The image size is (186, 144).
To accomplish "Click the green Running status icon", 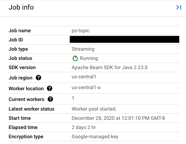I will click(x=75, y=58).
